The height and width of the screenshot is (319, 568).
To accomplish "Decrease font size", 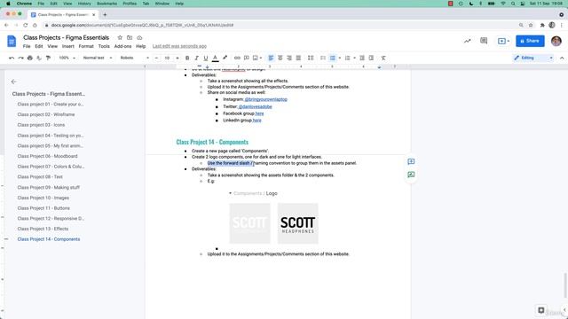I will pos(156,58).
